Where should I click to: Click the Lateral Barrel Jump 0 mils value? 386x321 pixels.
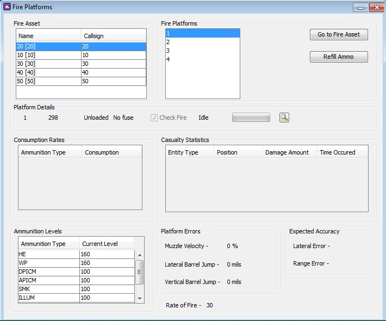[x=234, y=264]
